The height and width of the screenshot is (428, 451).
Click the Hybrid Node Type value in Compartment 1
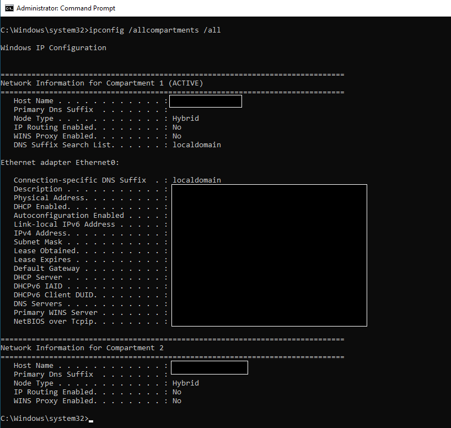click(185, 119)
